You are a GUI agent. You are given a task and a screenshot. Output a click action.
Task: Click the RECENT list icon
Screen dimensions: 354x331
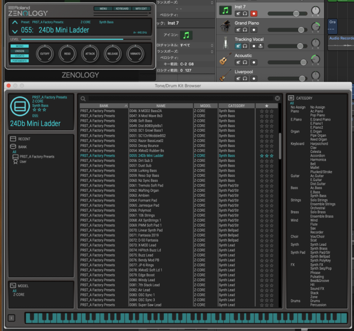[13, 139]
